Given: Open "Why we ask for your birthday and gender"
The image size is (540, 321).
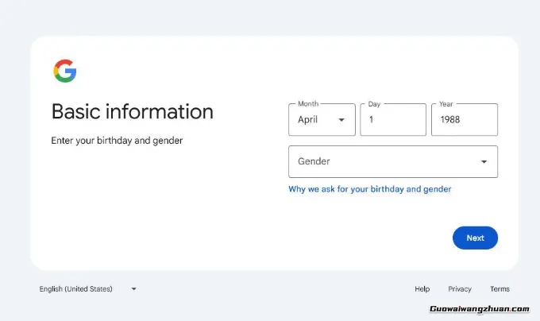Looking at the screenshot, I should pyautogui.click(x=369, y=189).
